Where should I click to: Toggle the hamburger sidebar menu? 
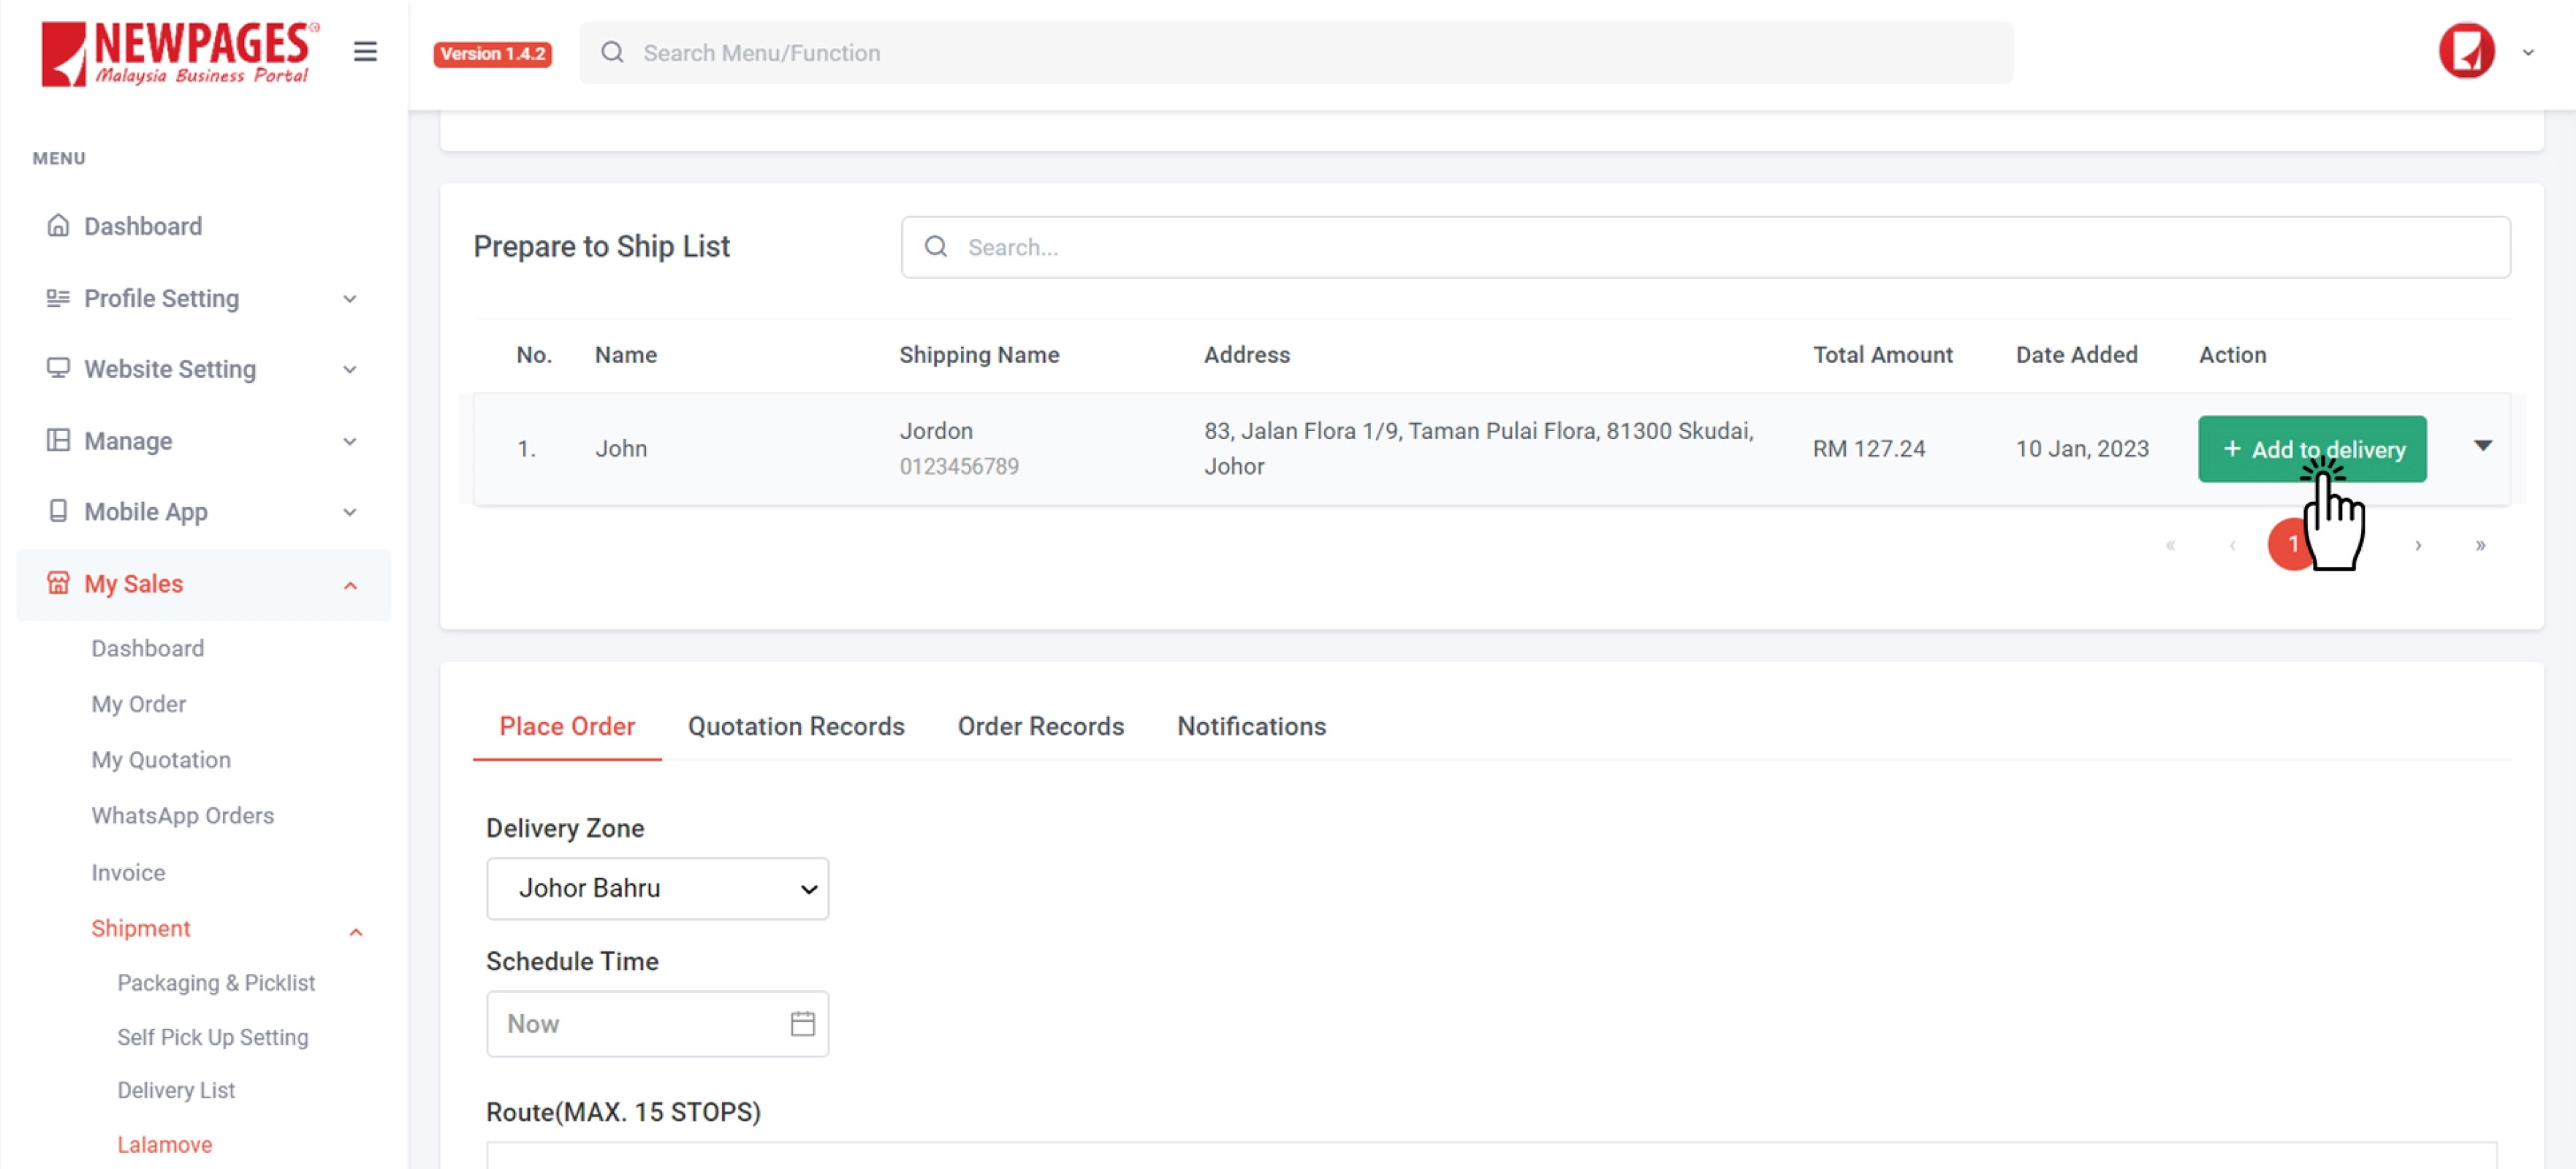365,51
